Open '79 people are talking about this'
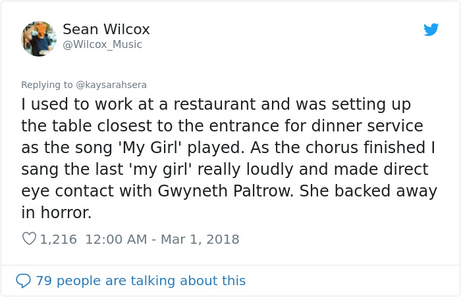461x297 pixels. pyautogui.click(x=140, y=281)
